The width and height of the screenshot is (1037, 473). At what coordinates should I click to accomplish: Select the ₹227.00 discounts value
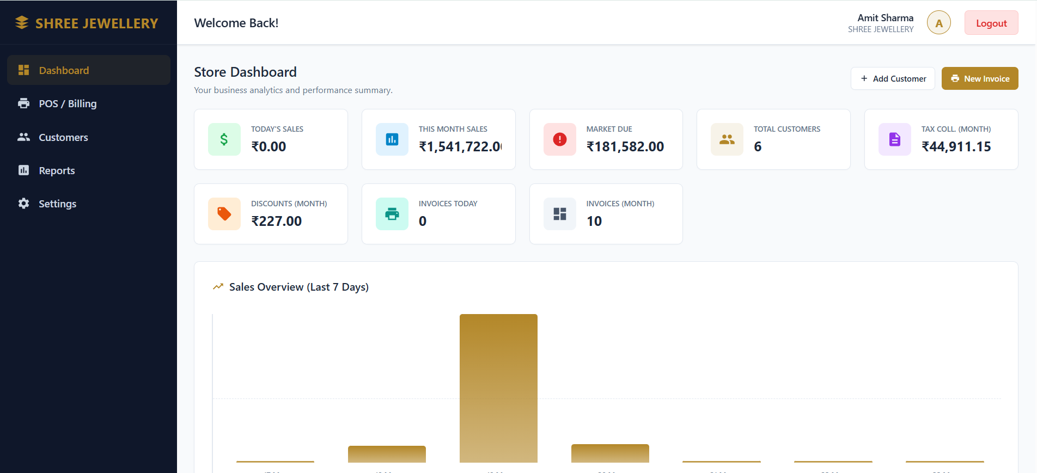pyautogui.click(x=277, y=221)
